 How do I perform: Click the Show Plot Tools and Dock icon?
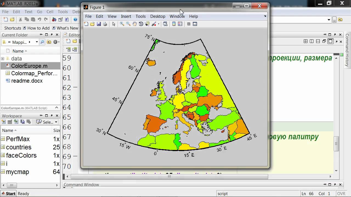[x=195, y=24]
